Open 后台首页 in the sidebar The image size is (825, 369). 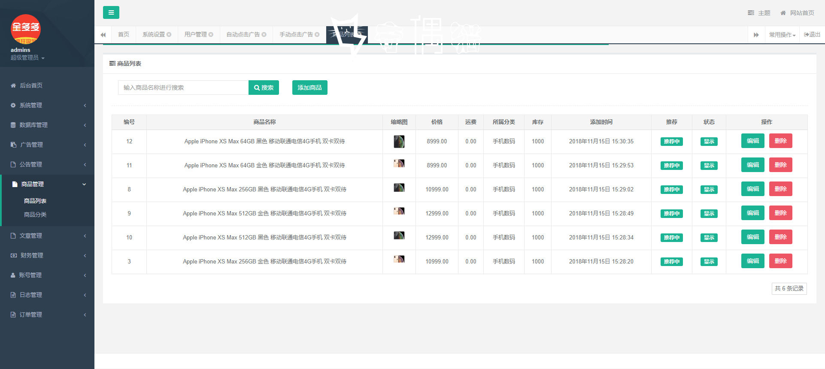click(47, 85)
